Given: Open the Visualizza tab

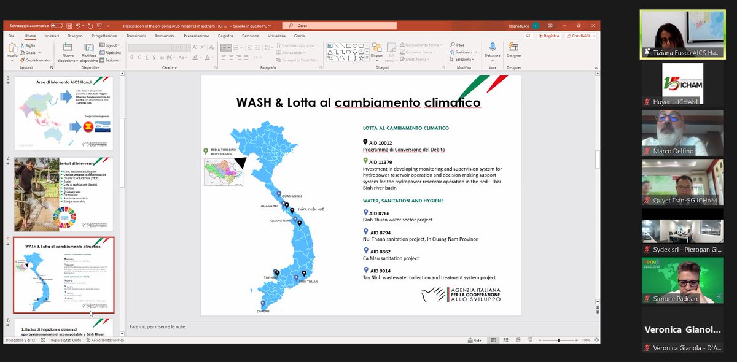Looking at the screenshot, I should coord(276,36).
